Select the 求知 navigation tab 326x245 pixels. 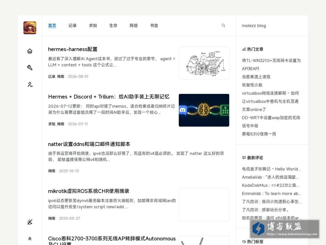pyautogui.click(x=93, y=26)
